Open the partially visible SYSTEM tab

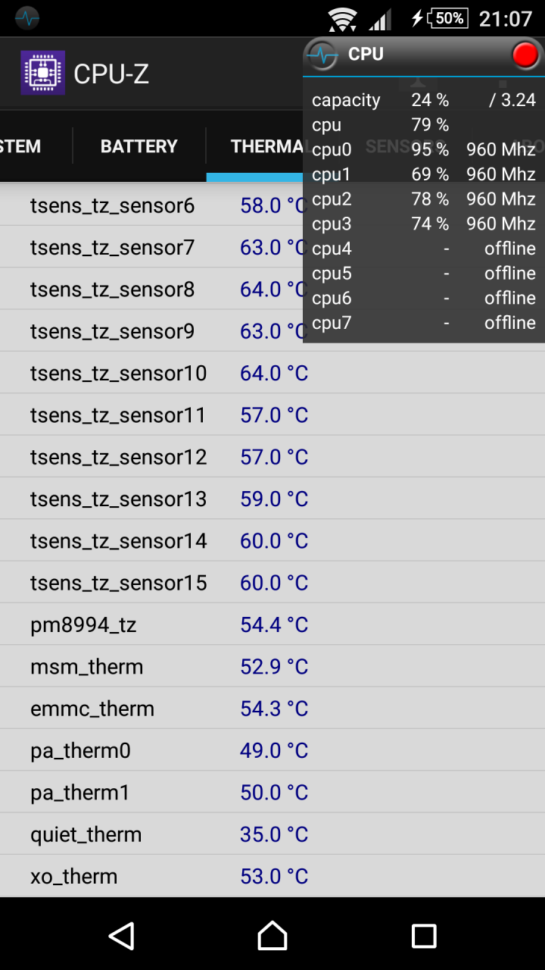tap(20, 146)
